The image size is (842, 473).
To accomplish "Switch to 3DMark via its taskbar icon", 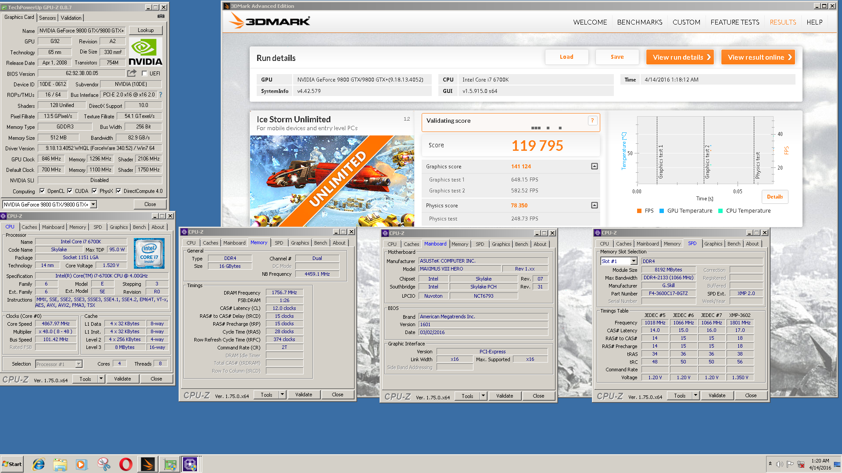I will coord(148,464).
